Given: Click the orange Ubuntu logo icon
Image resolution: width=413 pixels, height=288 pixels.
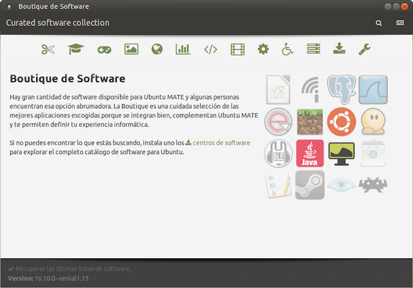Looking at the screenshot, I should click(341, 122).
